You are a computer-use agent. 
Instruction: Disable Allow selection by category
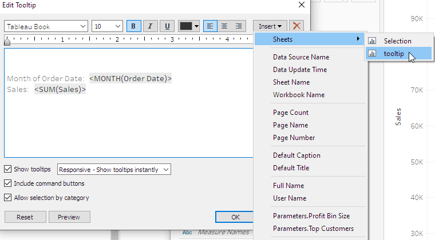[x=7, y=198]
